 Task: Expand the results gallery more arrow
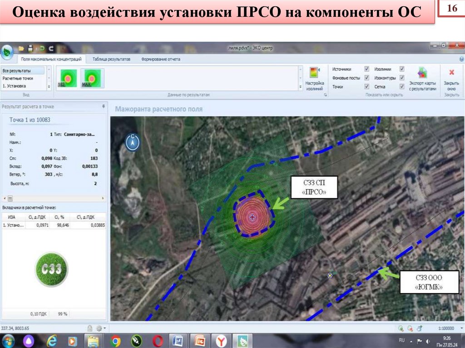point(300,87)
